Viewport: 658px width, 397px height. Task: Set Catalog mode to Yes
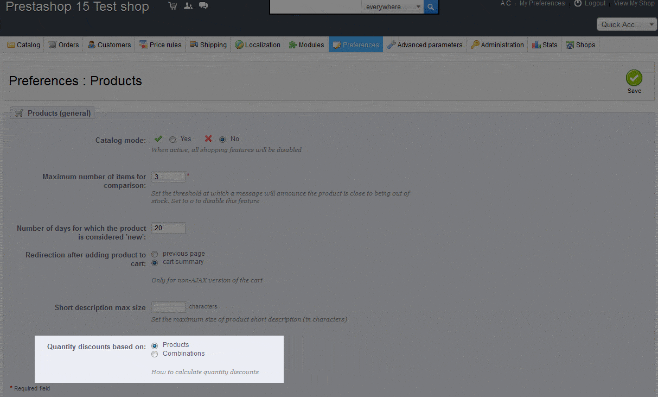click(173, 139)
